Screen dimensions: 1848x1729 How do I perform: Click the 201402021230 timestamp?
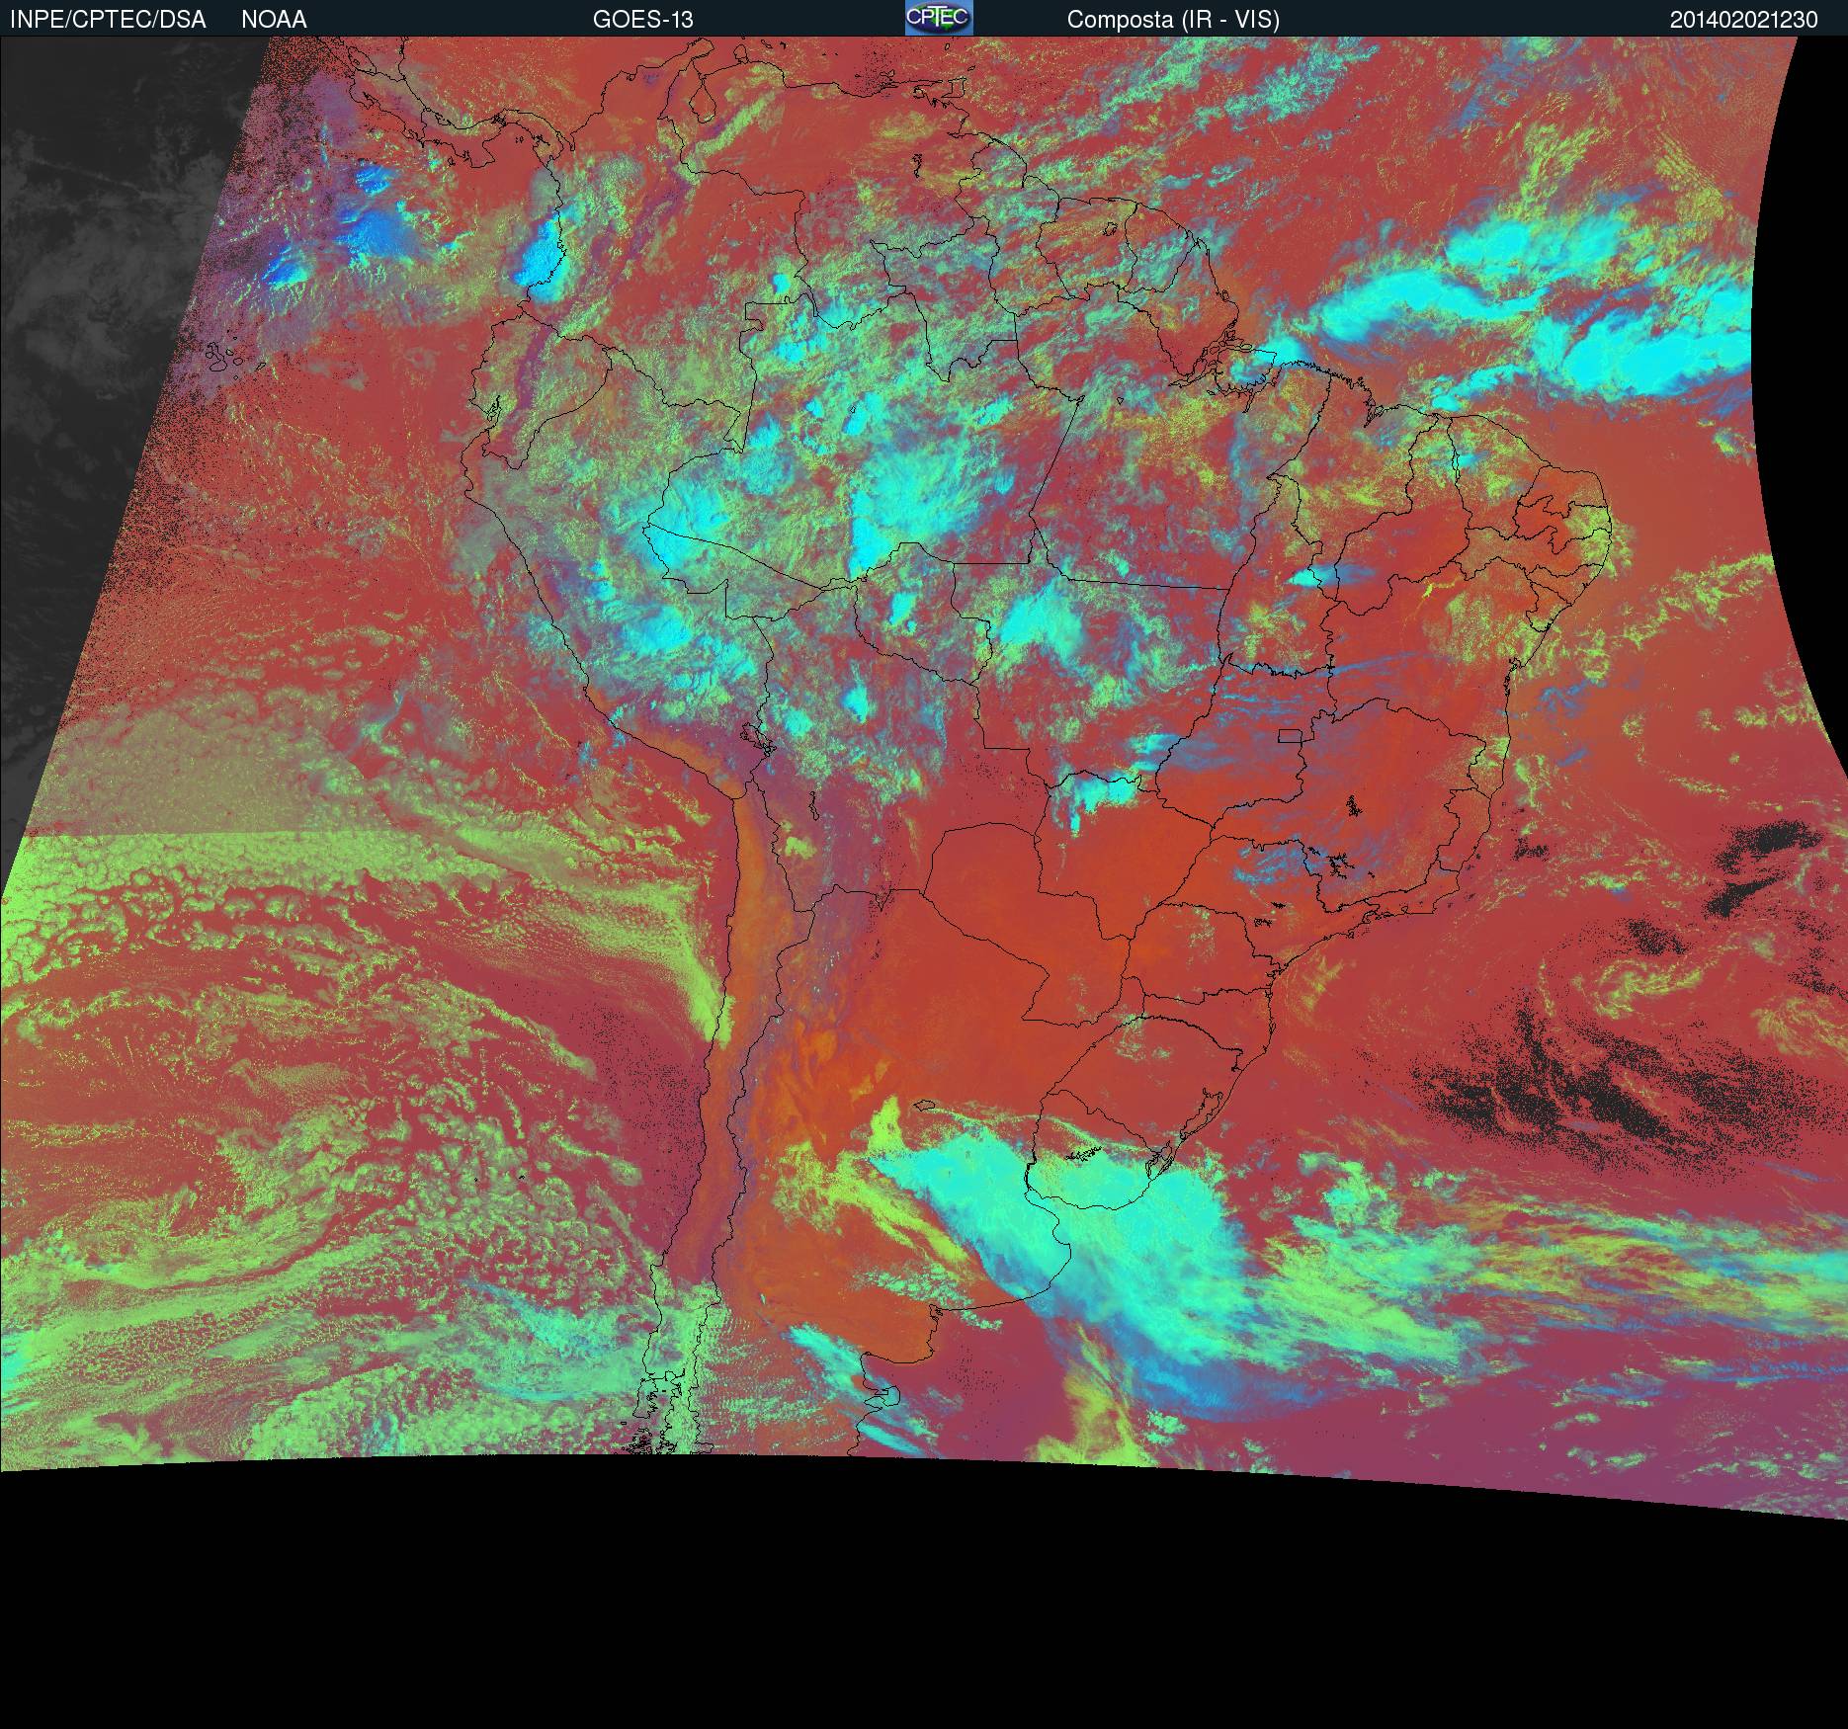point(1743,19)
